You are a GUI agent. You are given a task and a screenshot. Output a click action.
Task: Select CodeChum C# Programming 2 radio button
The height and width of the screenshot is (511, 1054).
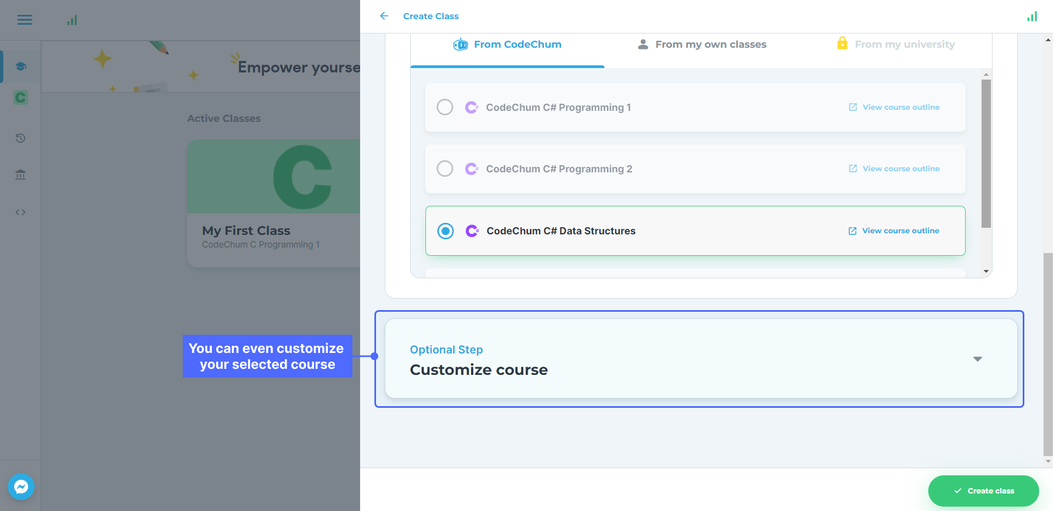click(445, 169)
